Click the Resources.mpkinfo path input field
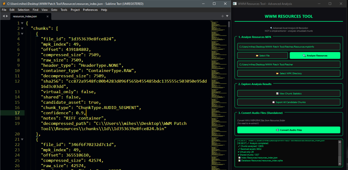The height and width of the screenshot is (170, 348). [289, 47]
